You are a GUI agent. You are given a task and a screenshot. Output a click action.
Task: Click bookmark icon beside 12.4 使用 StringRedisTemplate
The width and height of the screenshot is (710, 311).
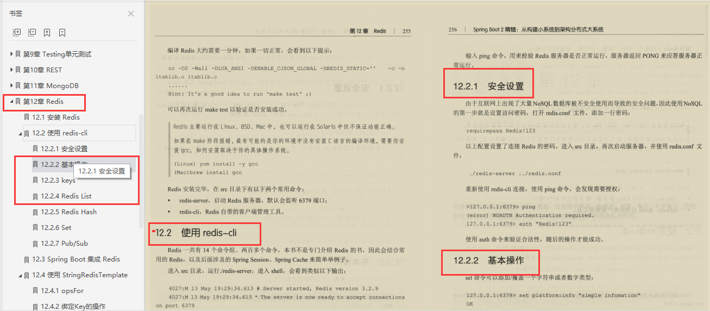[27, 275]
